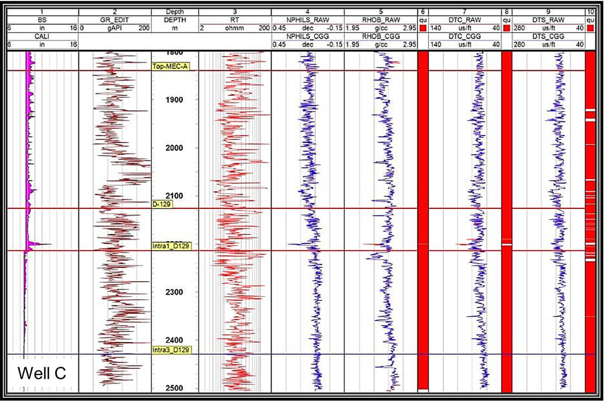Screen dimensions: 604x401
Task: Click the Intra1_D129 marker label
Action: click(170, 246)
